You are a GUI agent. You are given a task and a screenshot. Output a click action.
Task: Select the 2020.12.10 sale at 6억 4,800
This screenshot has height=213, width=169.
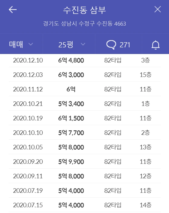point(85,60)
